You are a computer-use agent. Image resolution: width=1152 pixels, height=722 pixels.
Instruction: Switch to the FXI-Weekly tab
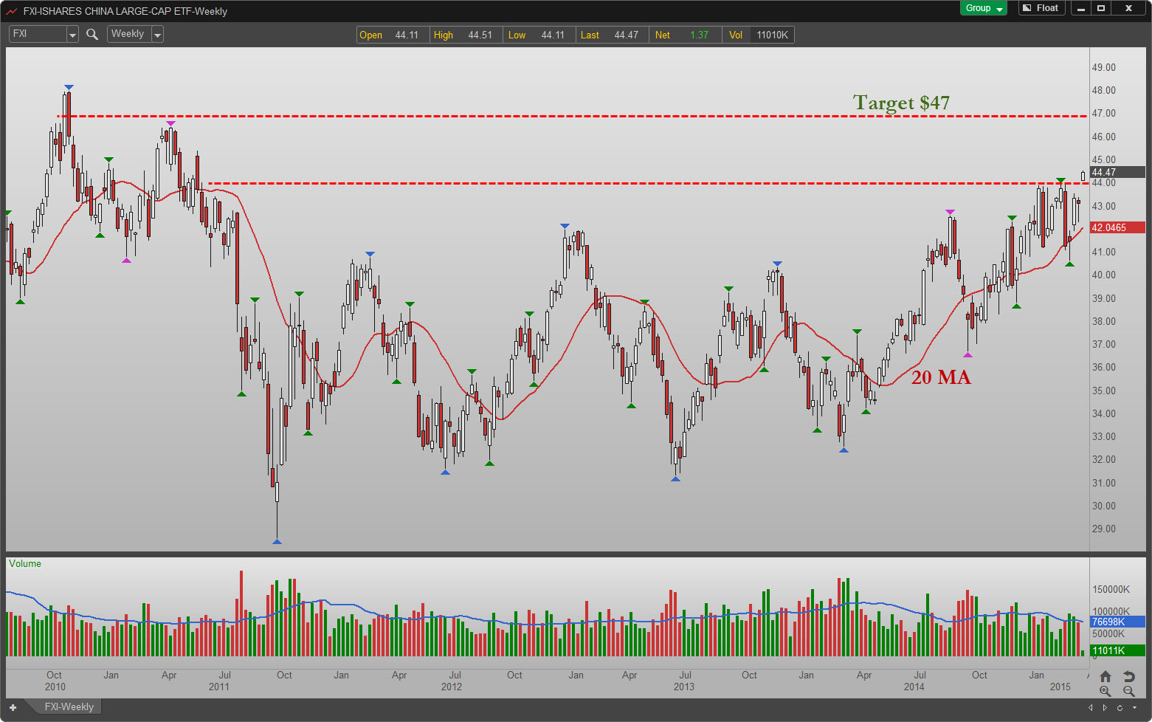pos(69,706)
